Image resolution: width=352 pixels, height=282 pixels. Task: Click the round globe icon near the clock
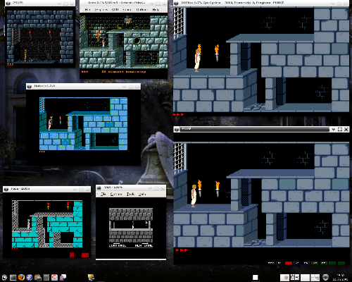pos(325,278)
